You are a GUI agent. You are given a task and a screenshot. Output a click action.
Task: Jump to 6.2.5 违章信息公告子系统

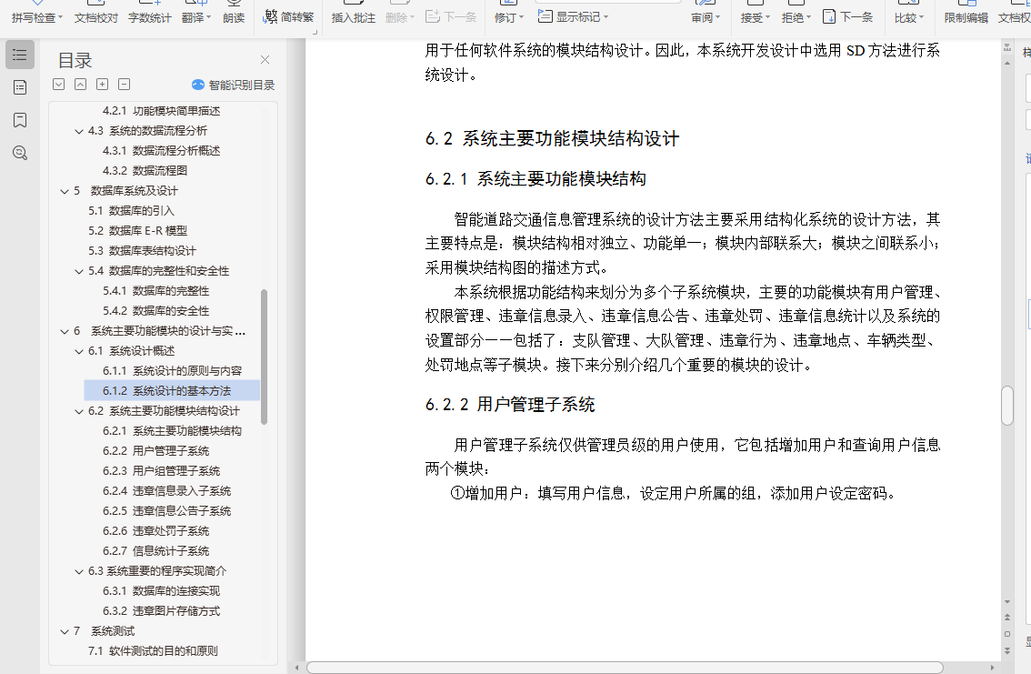tap(166, 511)
